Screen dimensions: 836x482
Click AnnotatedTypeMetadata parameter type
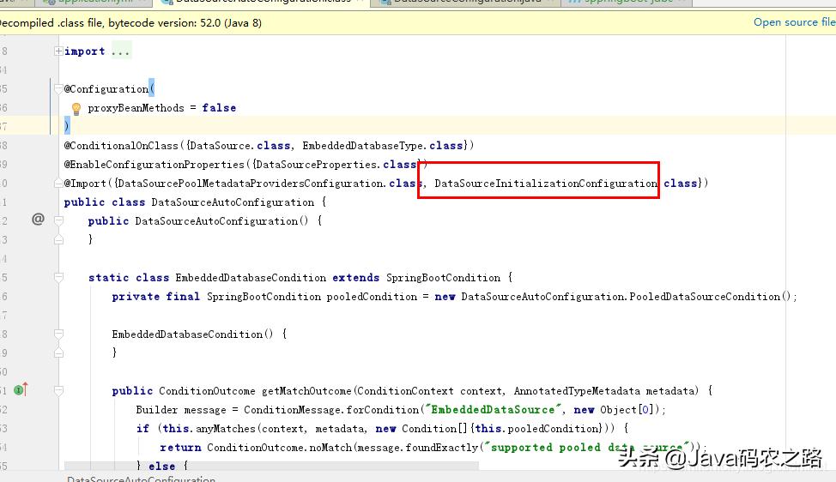coord(576,391)
